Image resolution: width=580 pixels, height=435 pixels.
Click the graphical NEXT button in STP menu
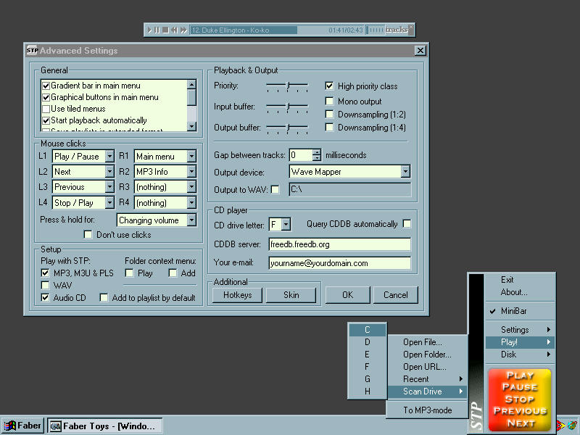tap(520, 422)
